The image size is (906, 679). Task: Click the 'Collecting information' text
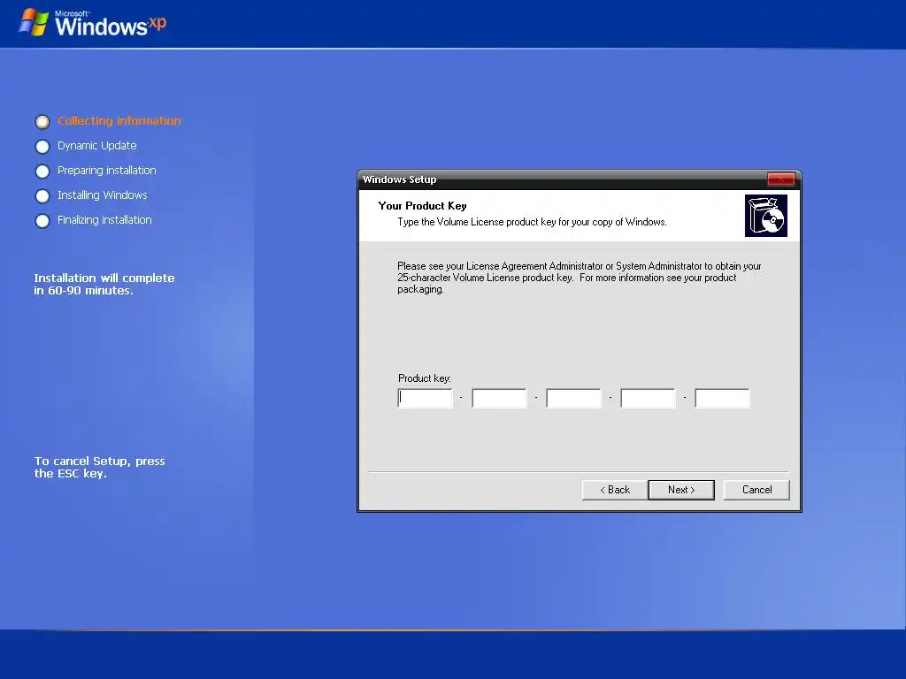tap(119, 120)
